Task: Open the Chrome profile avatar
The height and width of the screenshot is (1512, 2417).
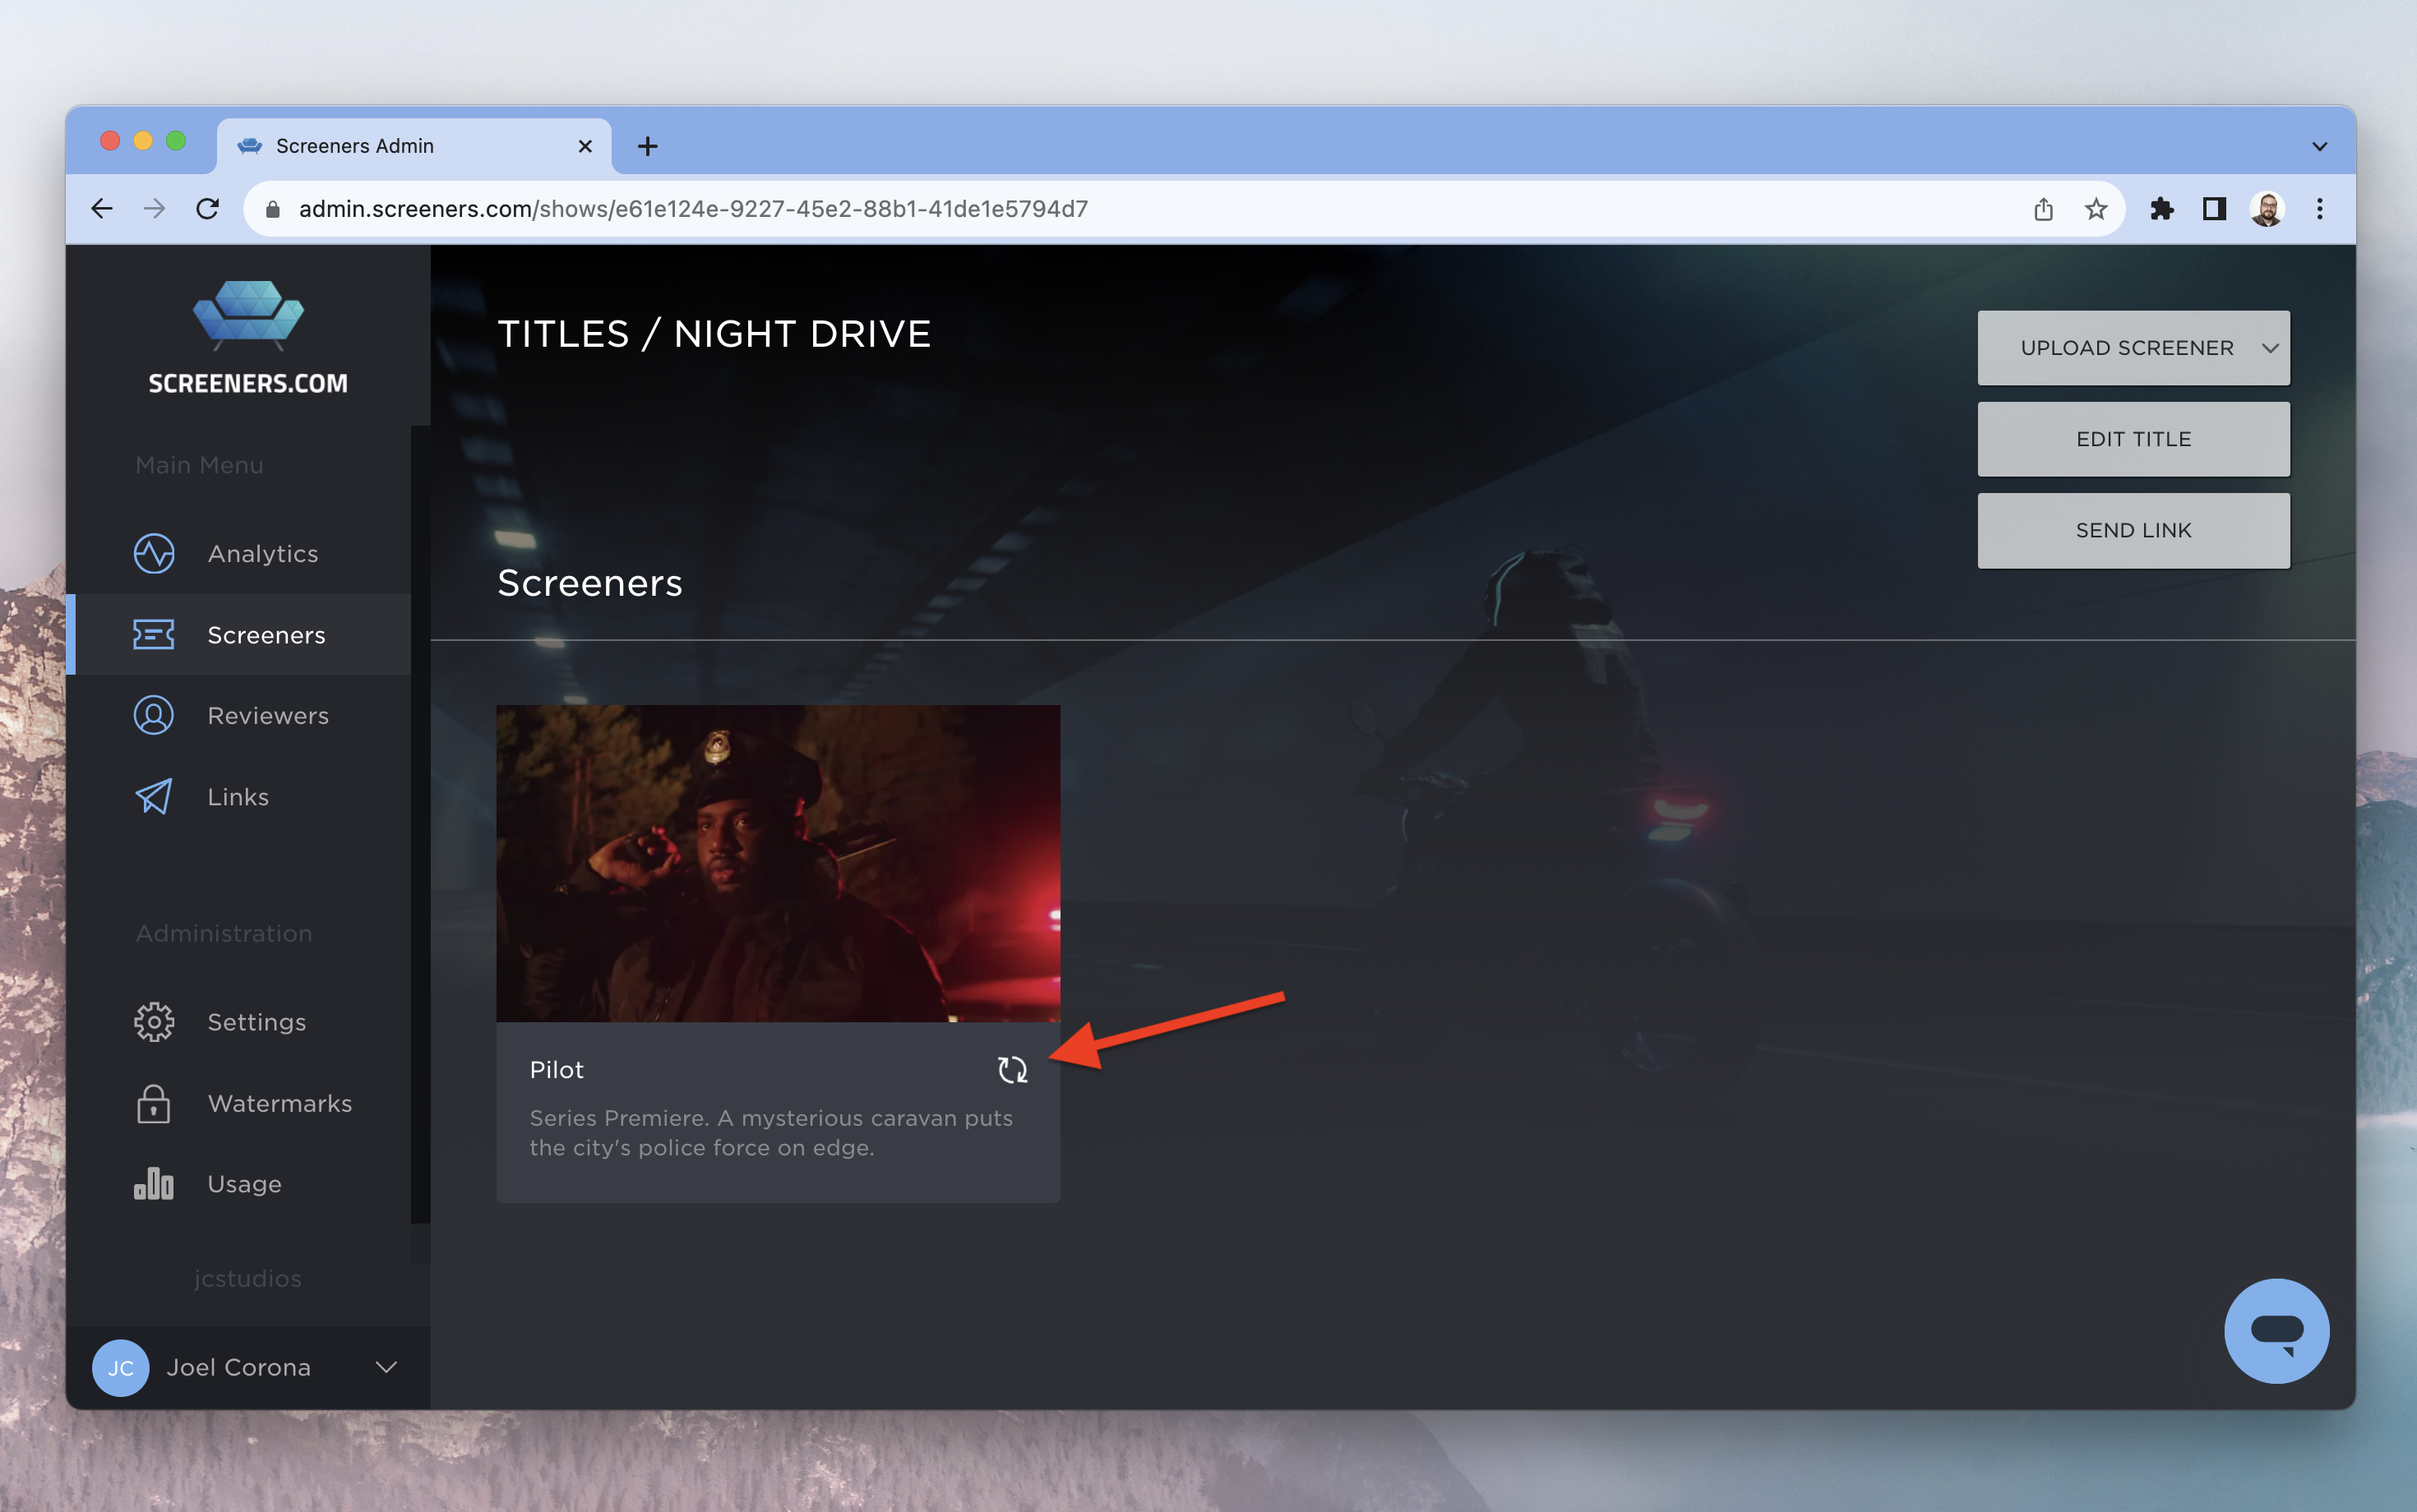Action: [x=2266, y=208]
